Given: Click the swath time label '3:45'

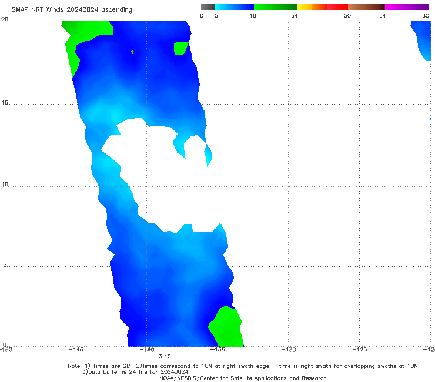Looking at the screenshot, I should tap(165, 357).
